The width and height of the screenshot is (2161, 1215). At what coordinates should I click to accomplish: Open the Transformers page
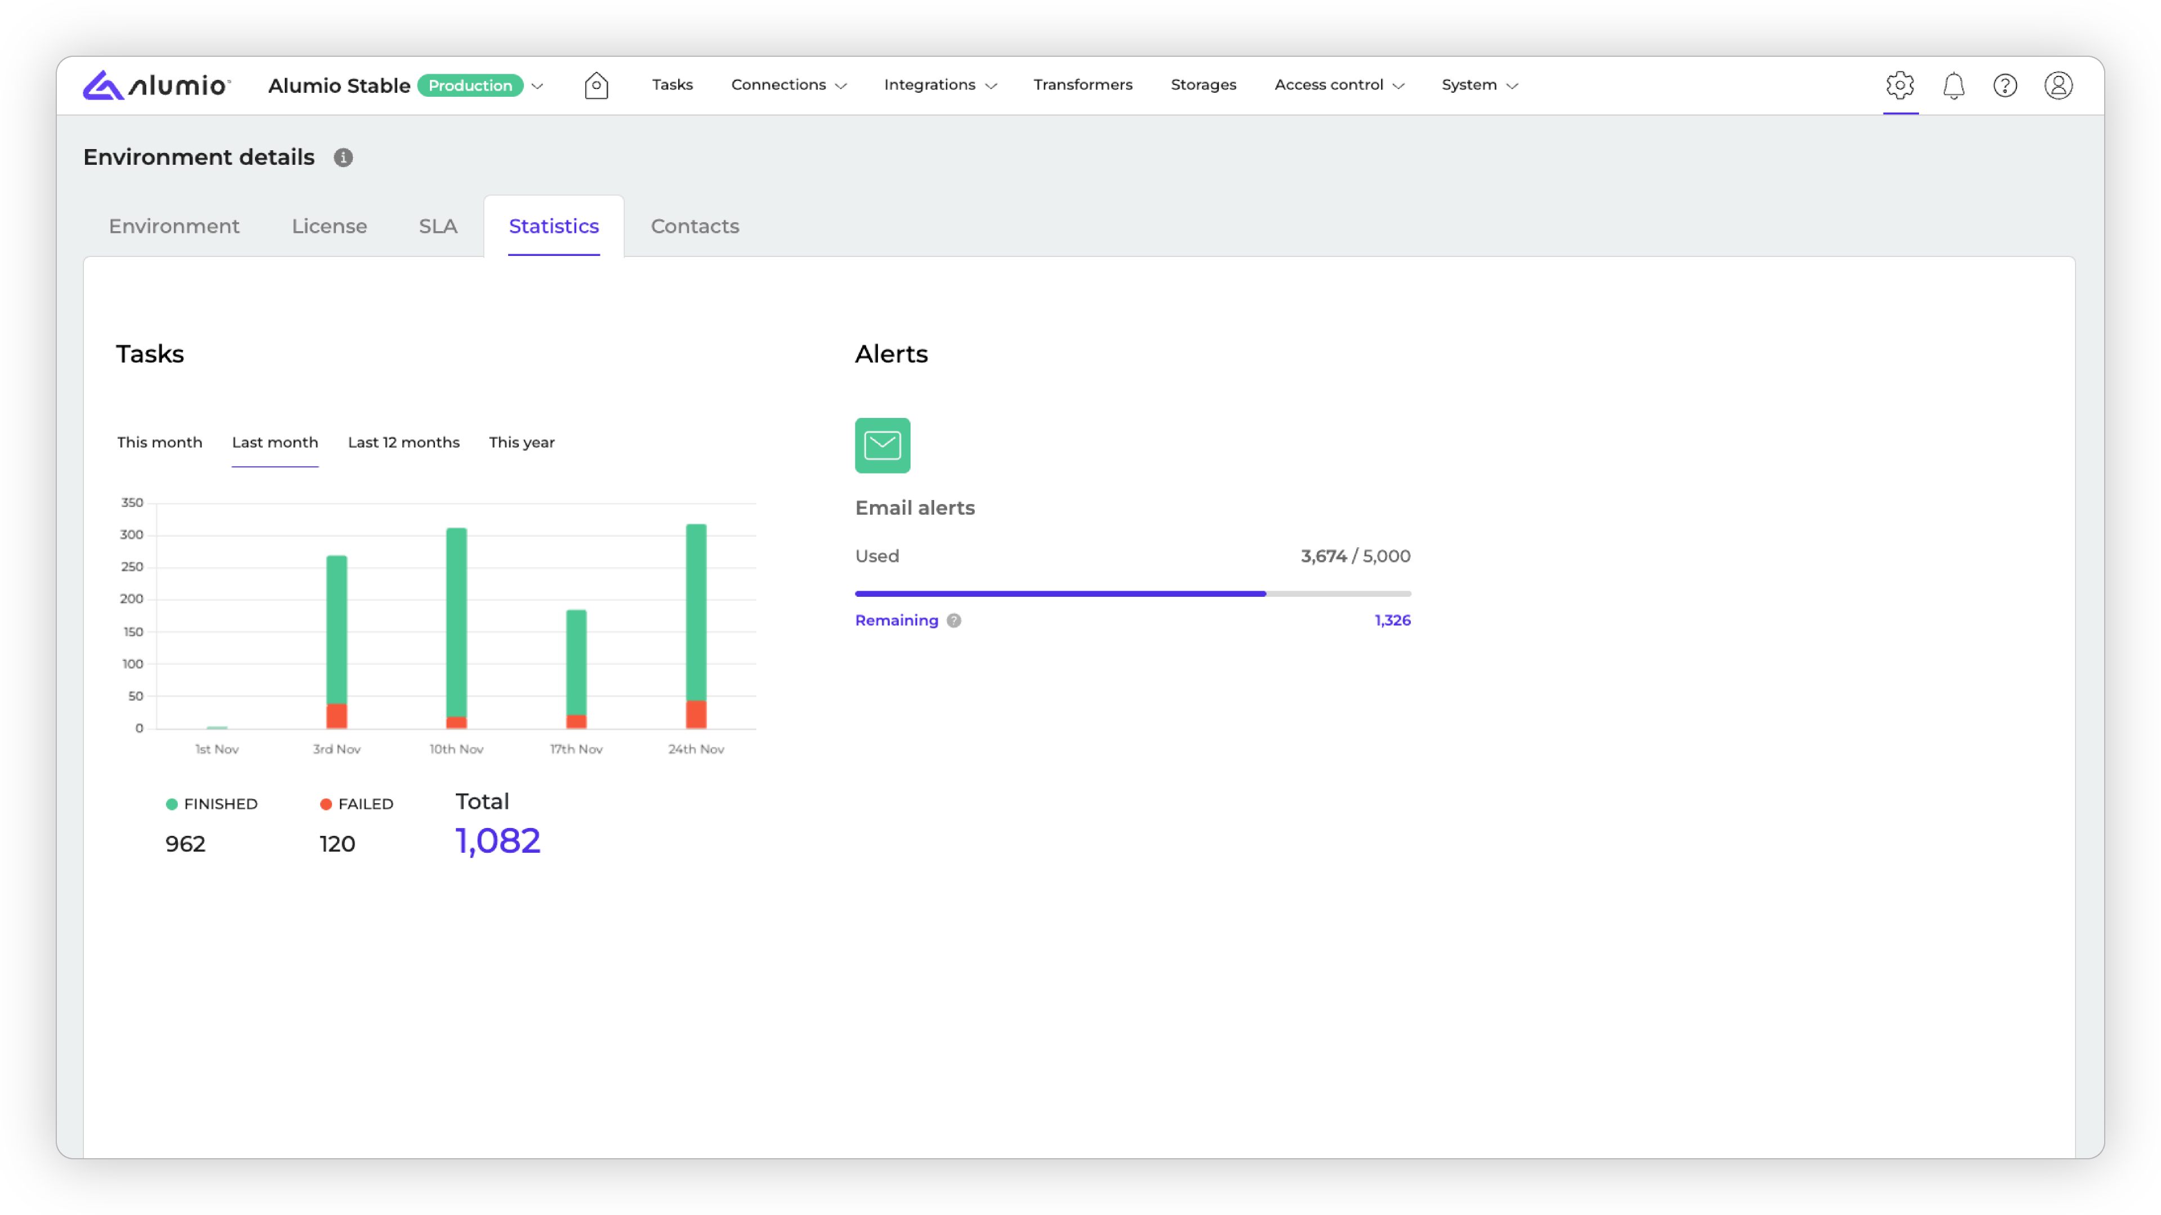(x=1082, y=85)
